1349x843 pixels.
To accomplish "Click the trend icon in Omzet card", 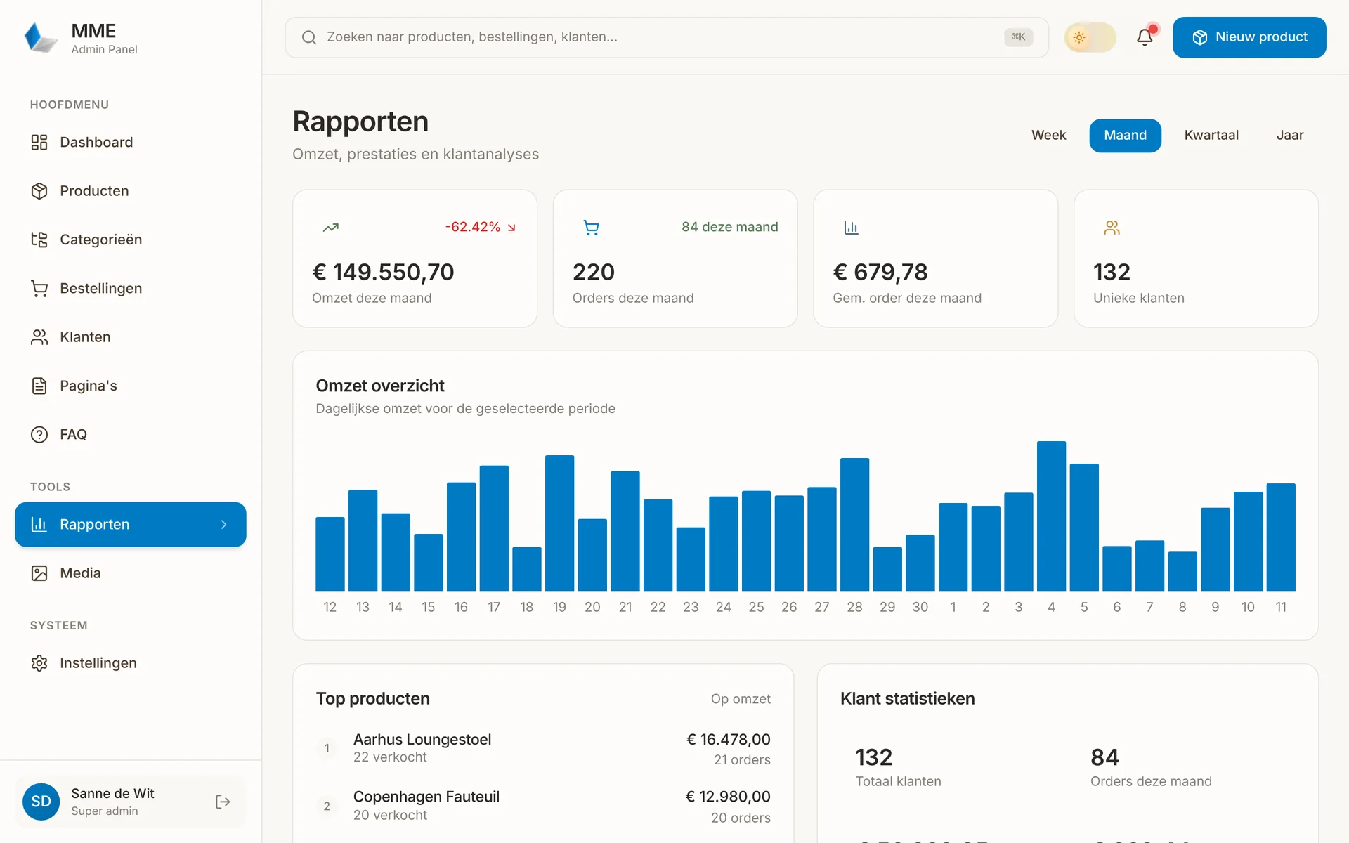I will [x=331, y=228].
